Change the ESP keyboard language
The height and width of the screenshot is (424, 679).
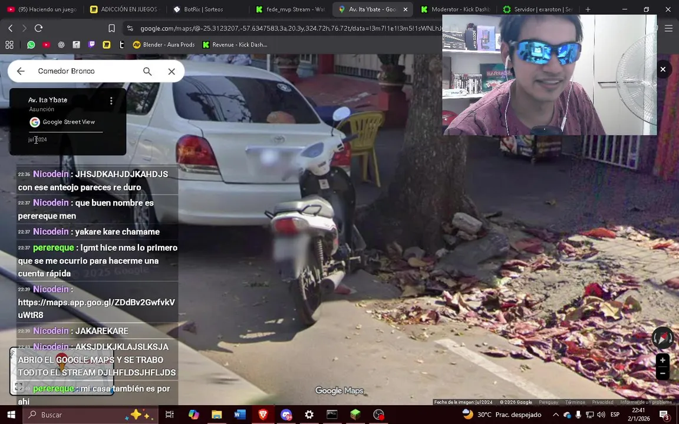(x=615, y=415)
